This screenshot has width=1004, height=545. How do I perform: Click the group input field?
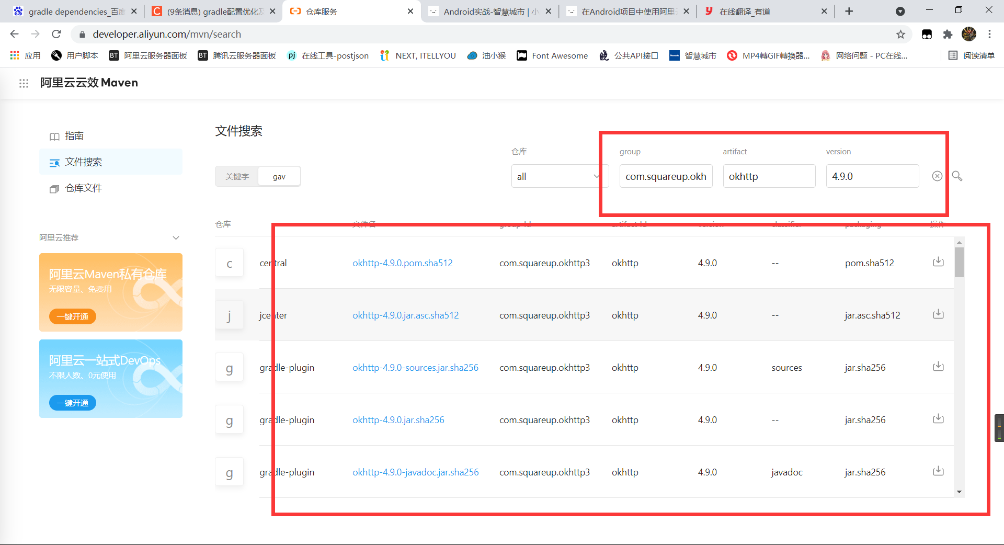666,176
